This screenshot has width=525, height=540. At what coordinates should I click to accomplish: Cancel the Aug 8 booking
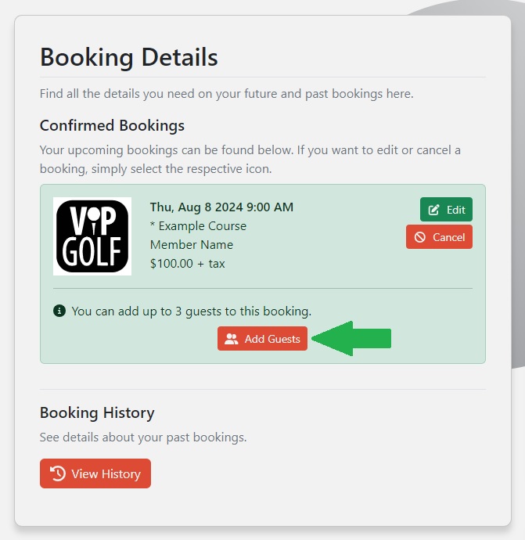point(439,237)
